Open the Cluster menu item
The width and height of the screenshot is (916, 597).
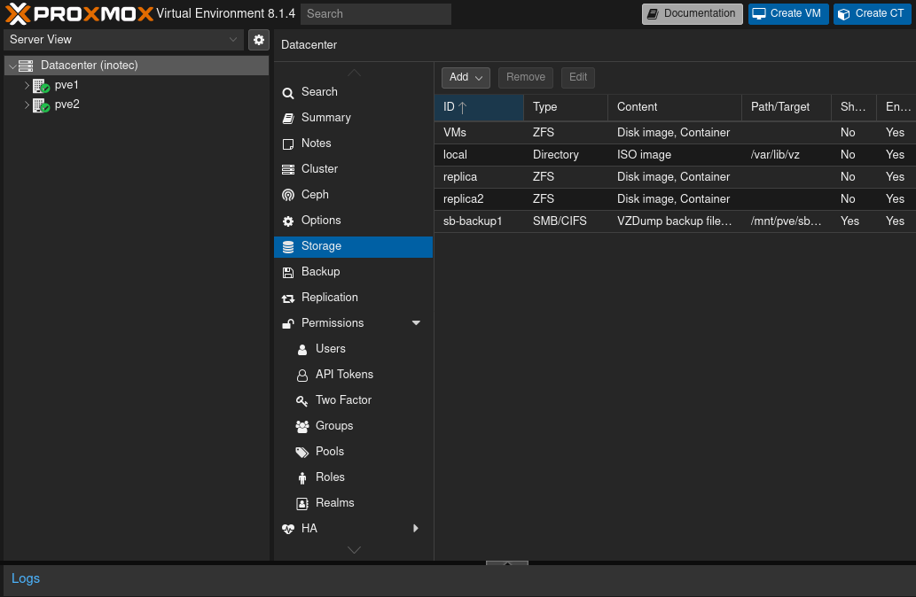tap(354, 168)
